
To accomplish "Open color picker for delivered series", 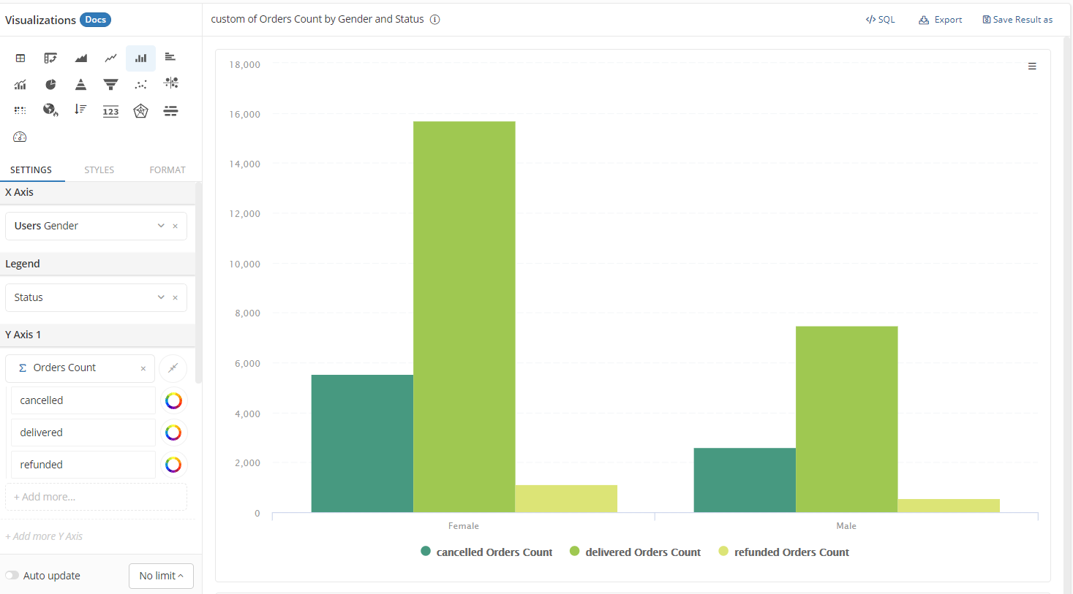I will [x=173, y=433].
